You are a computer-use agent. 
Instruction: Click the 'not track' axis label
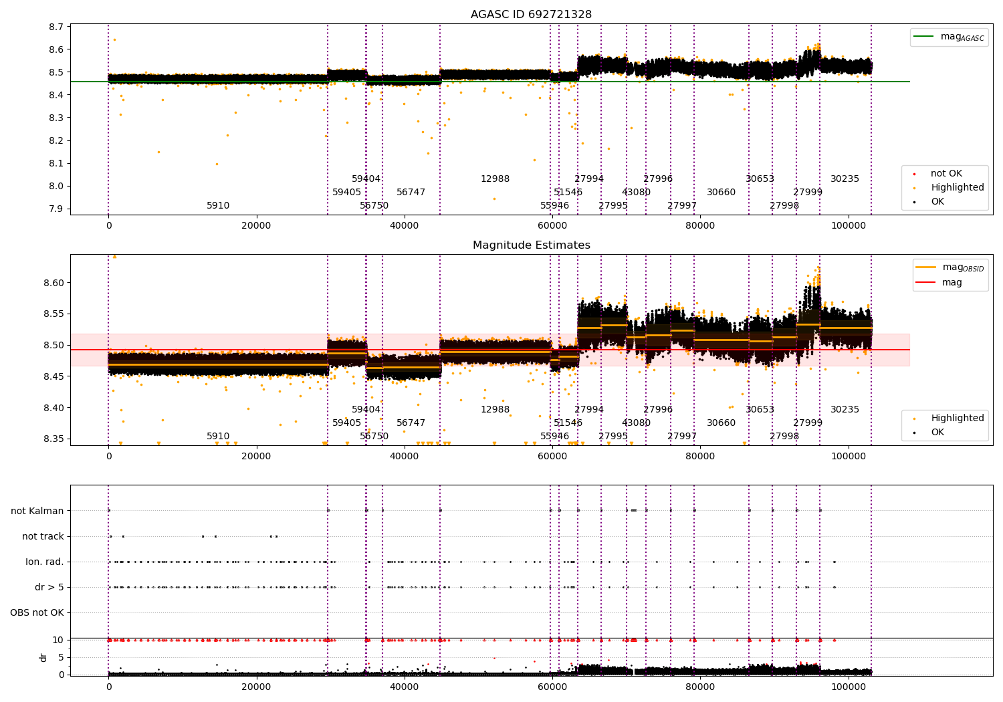(43, 536)
